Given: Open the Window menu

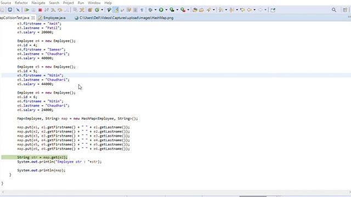Looking at the screenshot, I should click(94, 3).
